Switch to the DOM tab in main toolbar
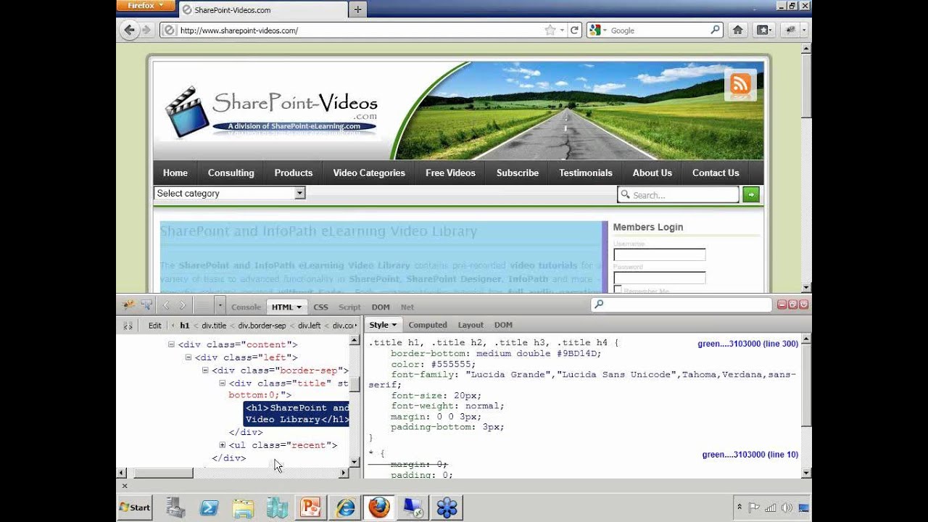Screen dimensions: 928x522 [381, 307]
